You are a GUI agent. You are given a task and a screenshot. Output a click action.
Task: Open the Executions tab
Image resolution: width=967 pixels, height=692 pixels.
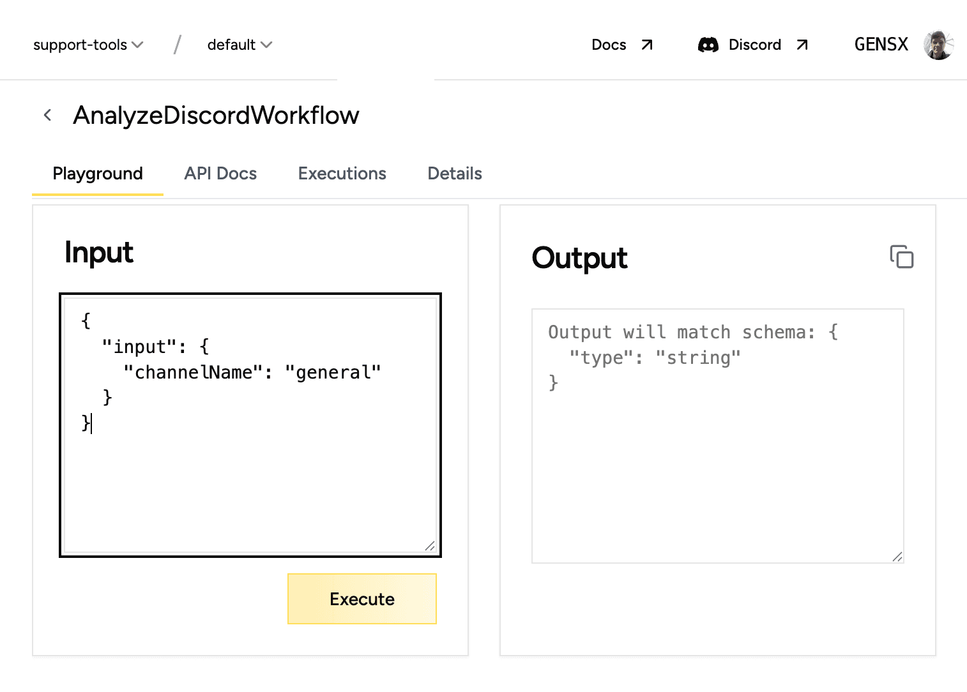pos(342,173)
